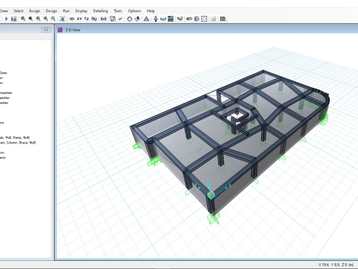This screenshot has height=269, width=358.
Task: Toggle perspective with the glasses icon
Action: [103, 19]
